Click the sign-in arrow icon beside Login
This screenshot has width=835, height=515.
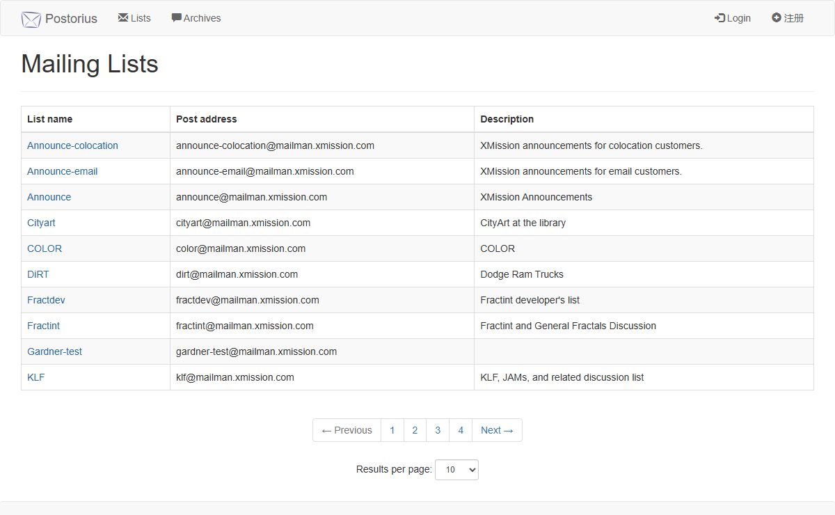(719, 18)
